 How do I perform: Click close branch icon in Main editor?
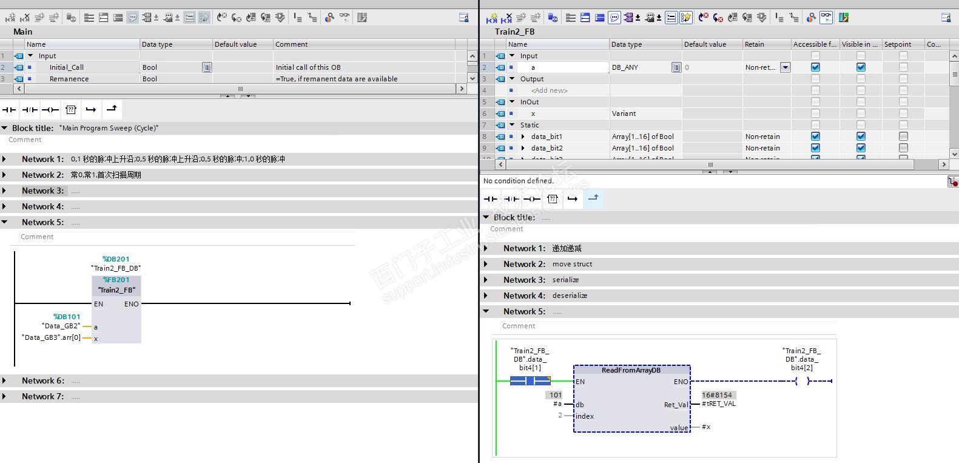pyautogui.click(x=112, y=109)
